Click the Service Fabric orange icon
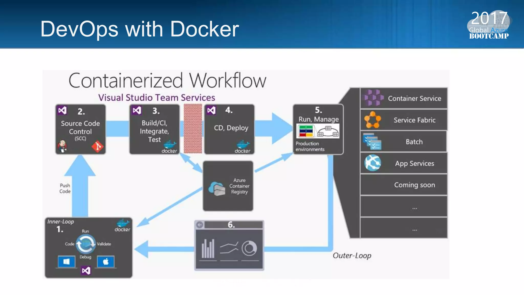 coord(373,120)
